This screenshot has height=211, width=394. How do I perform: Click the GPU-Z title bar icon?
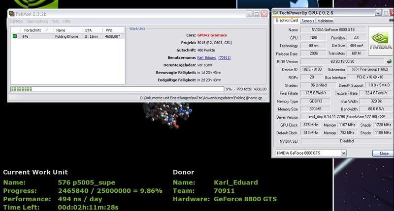click(x=276, y=13)
